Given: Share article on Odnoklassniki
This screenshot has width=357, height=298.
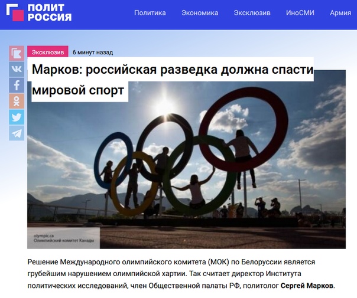Looking at the screenshot, I should 17,101.
